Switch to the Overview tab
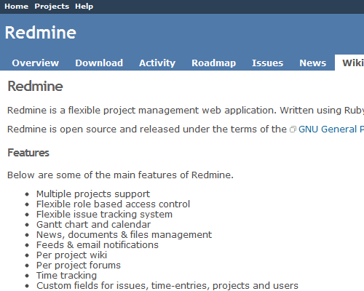 pyautogui.click(x=36, y=63)
